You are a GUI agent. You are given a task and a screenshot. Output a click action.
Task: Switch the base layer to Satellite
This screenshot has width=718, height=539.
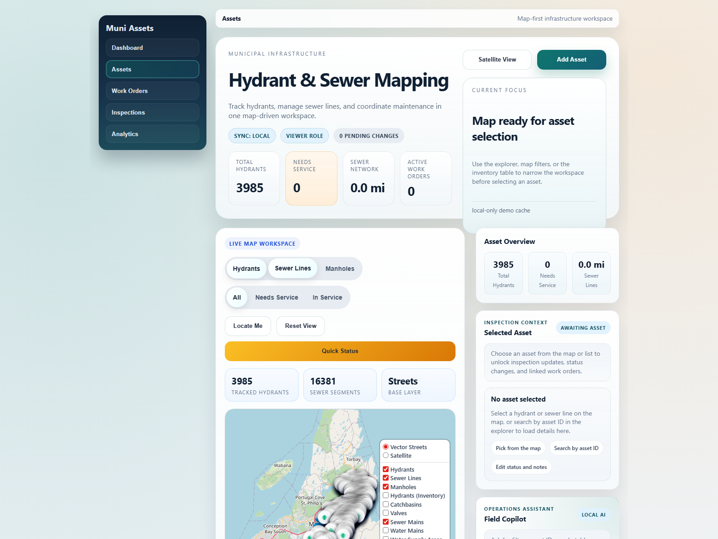pyautogui.click(x=385, y=455)
